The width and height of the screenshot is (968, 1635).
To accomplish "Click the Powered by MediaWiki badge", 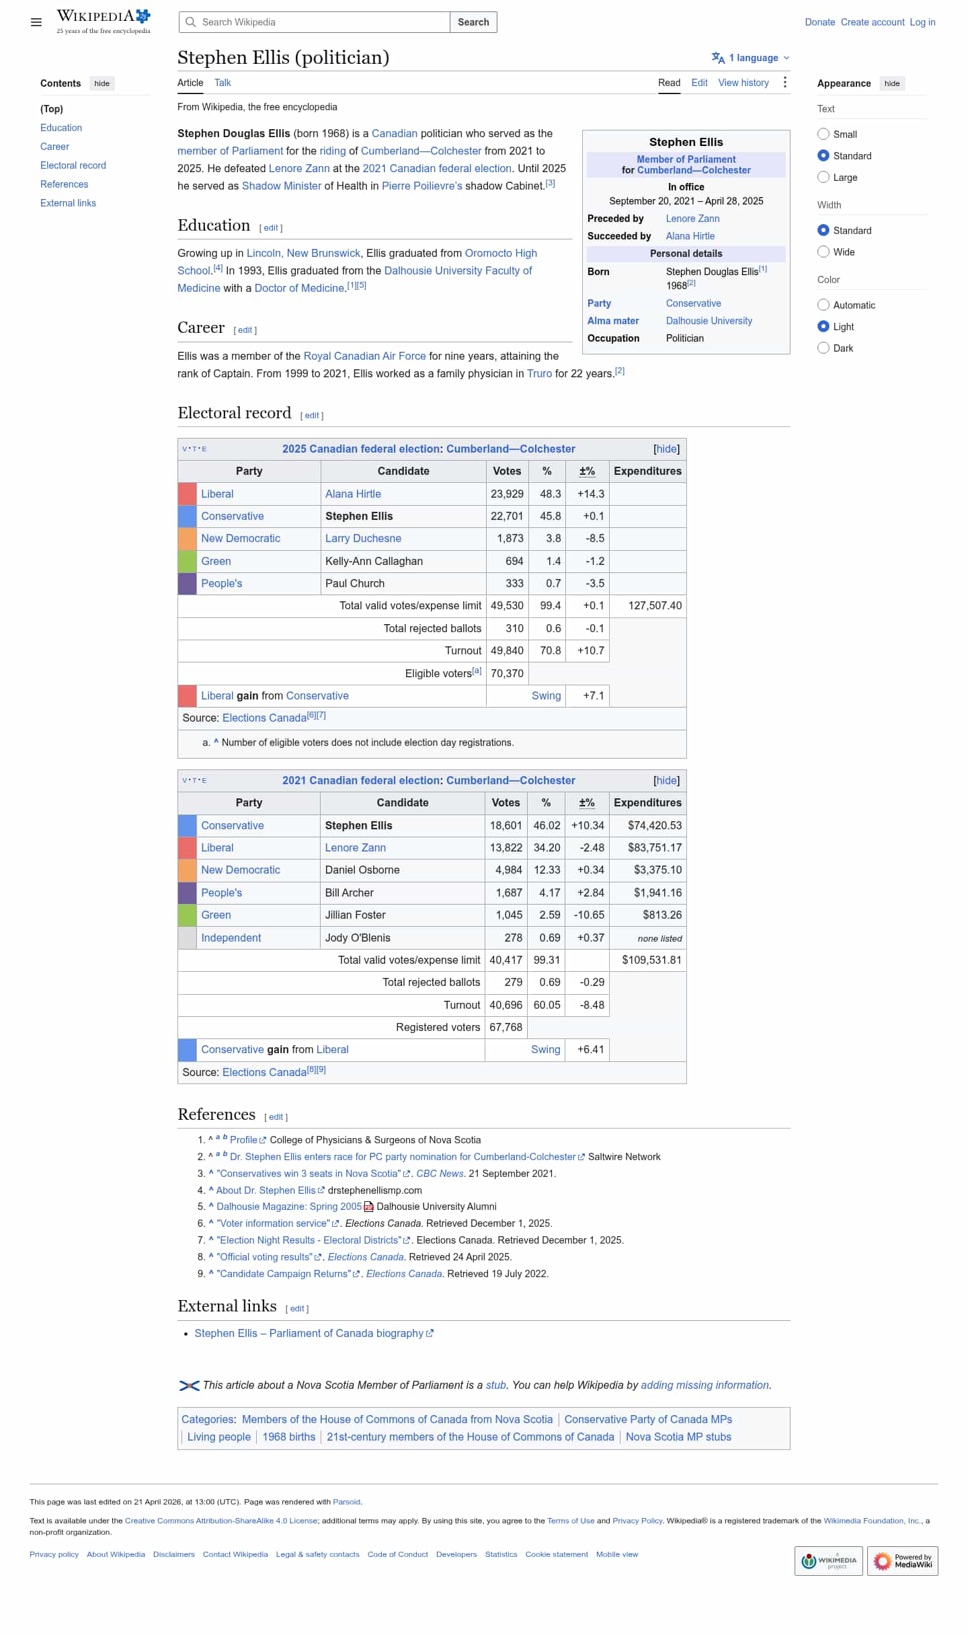I will point(902,1560).
